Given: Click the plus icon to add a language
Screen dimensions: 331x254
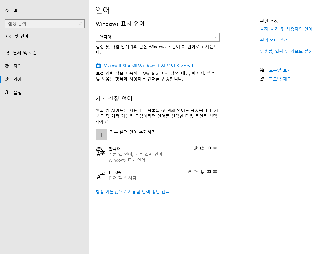Looking at the screenshot, I should click(101, 135).
